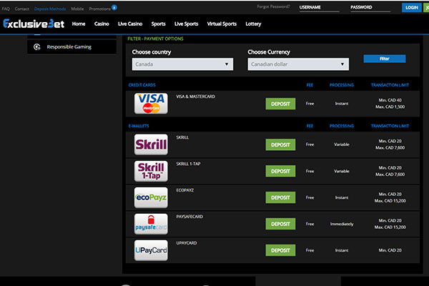Image resolution: width=429 pixels, height=286 pixels.
Task: Open the Lottery menu item
Action: coord(253,24)
